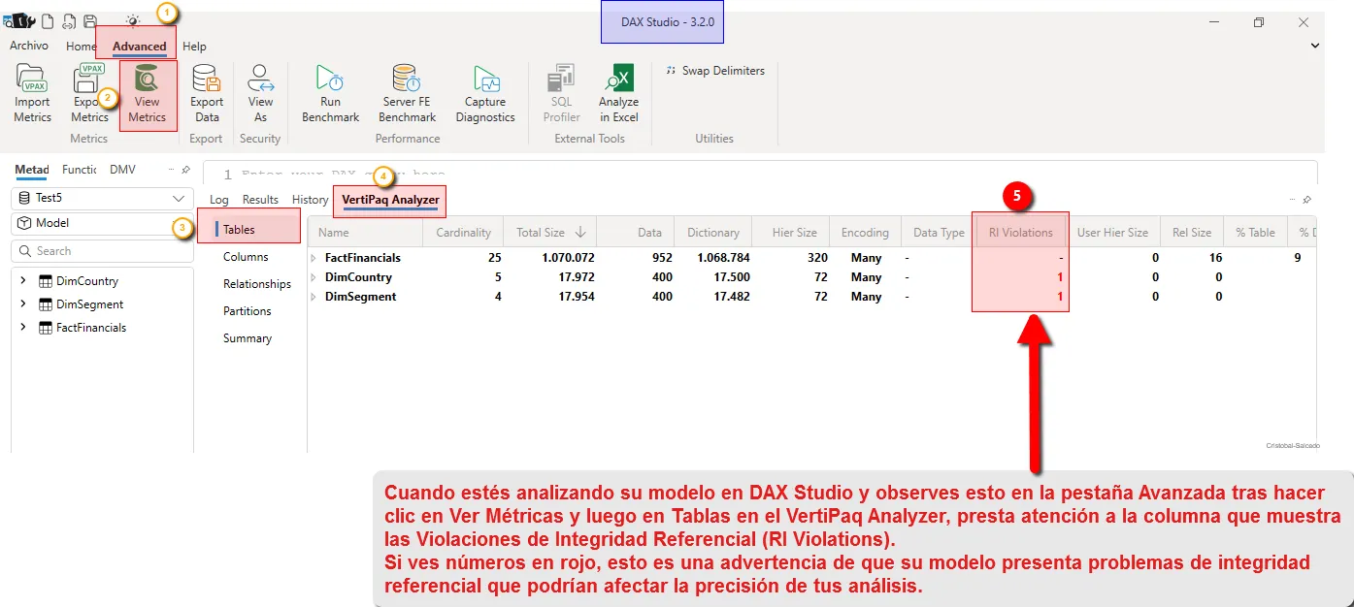
Task: Switch to the Home ribbon tab
Action: (82, 47)
